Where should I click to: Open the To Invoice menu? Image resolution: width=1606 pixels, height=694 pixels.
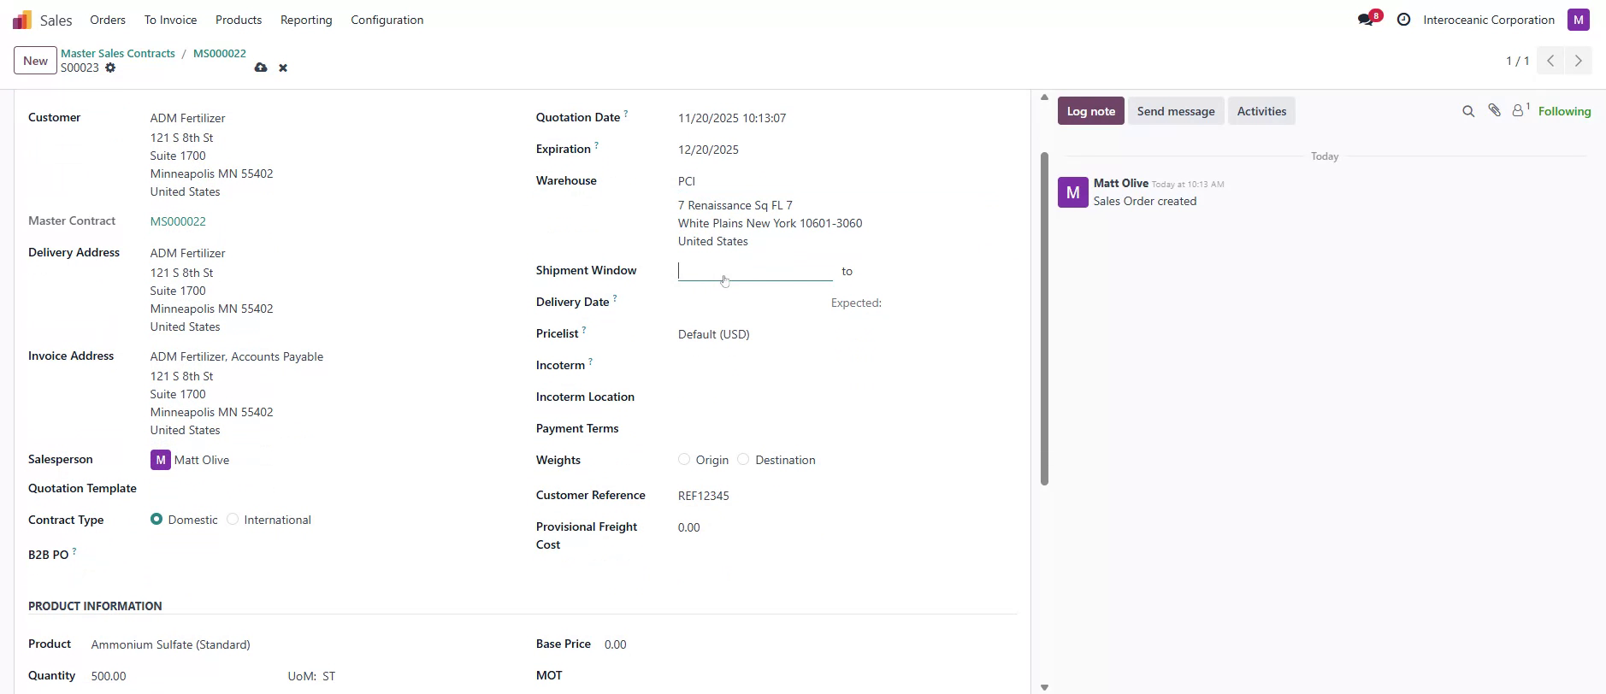[x=170, y=20]
